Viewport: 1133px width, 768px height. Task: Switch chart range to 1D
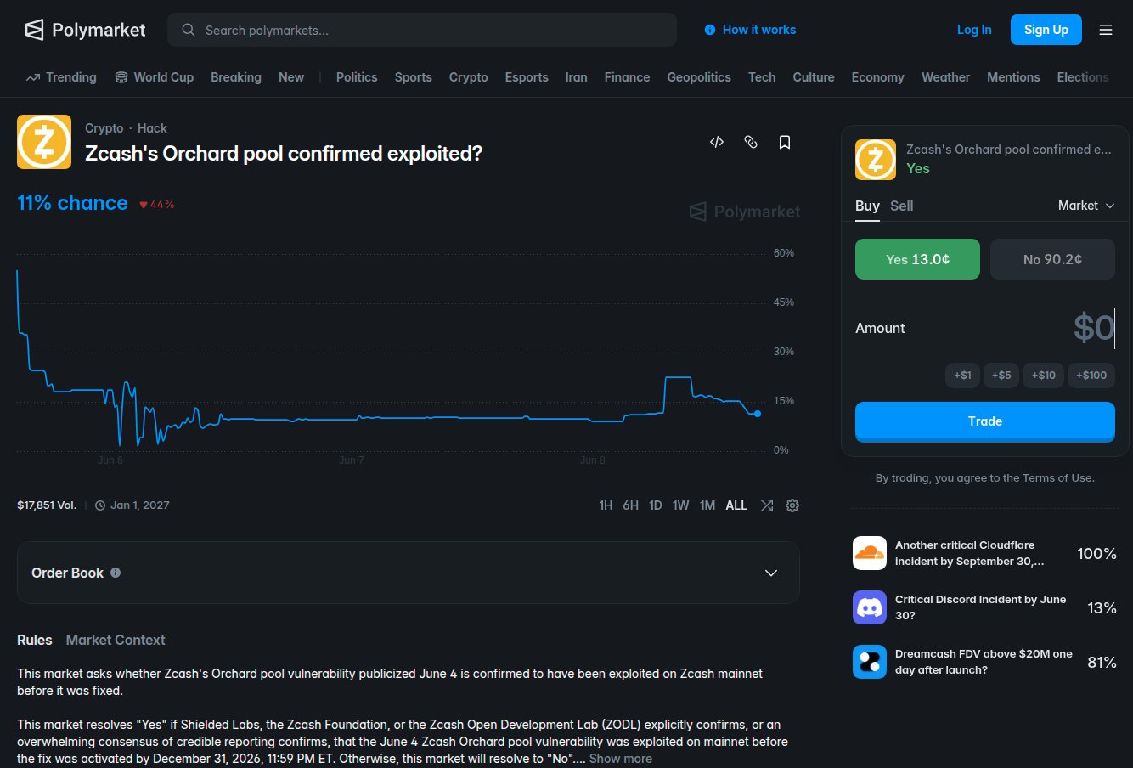pos(656,505)
